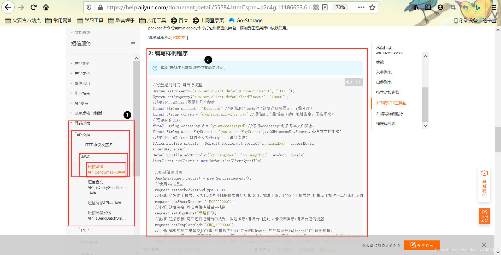Open 短信查询 API (QuerySendDetails) JAVA page
The width and height of the screenshot is (501, 255).
coord(107,187)
